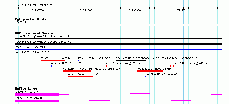229x104 pixels.
Task: Click the nsv1044971 (Coe2014) label
Action: (x=31, y=47)
